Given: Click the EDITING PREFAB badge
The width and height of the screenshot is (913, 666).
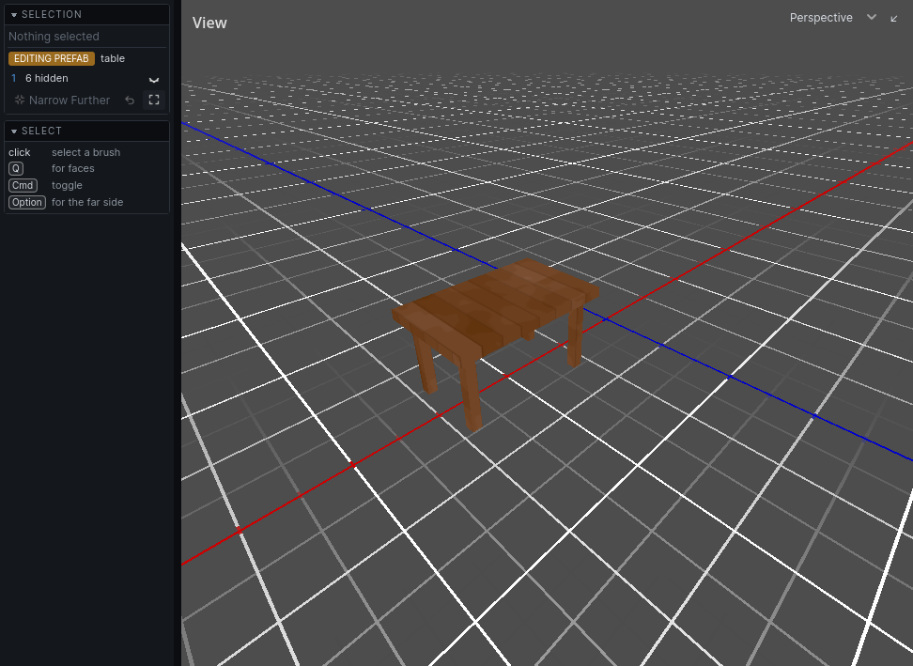Looking at the screenshot, I should coord(52,58).
